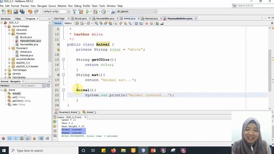Image resolution: width=274 pixels, height=154 pixels.
Task: Toggle Source editor view button
Action: point(58,23)
